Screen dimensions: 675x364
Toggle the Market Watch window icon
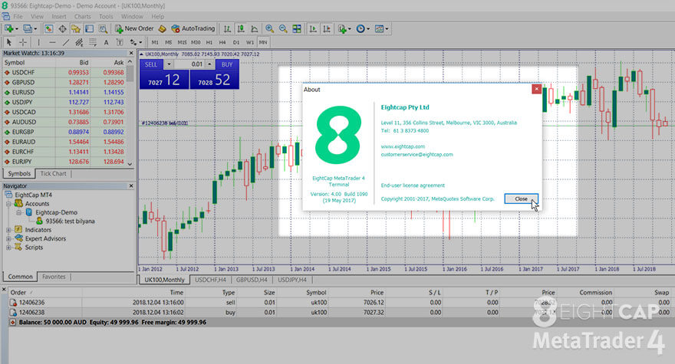[48, 29]
